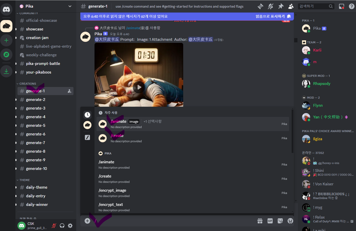Screen dimensions: 356x231
Task: Open live-alphabet-game-entry channel
Action: pyautogui.click(x=45, y=46)
